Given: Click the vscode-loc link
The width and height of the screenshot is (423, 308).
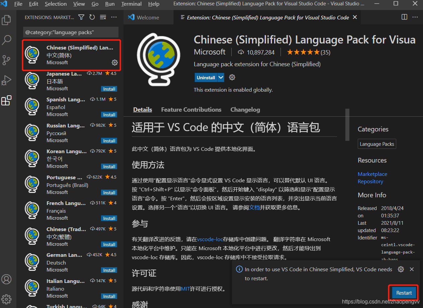Looking at the screenshot, I should (x=210, y=239).
